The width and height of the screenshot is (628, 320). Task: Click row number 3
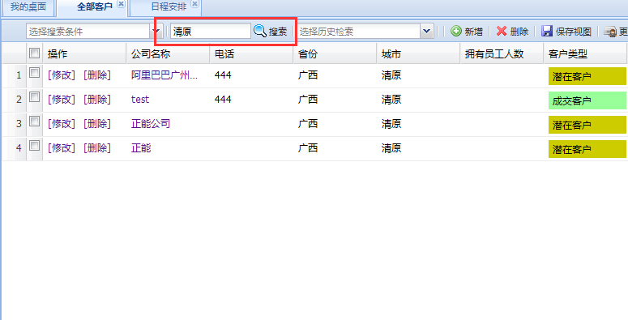coord(19,124)
